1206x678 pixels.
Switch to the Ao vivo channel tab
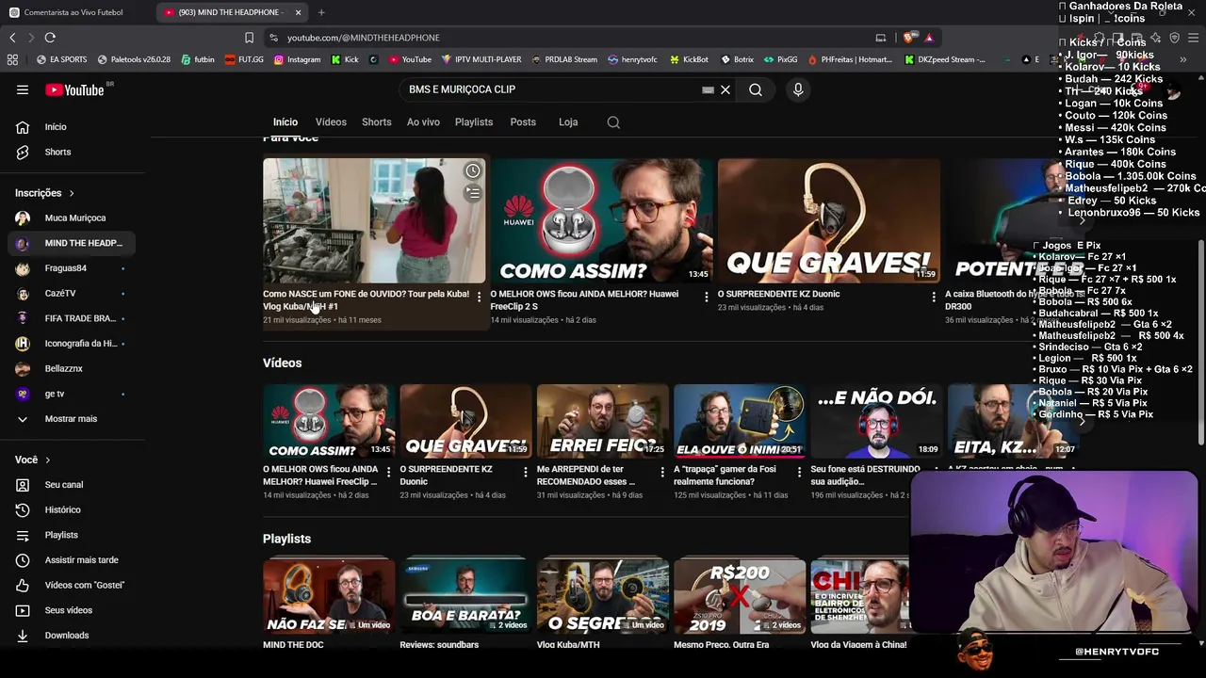click(x=423, y=122)
